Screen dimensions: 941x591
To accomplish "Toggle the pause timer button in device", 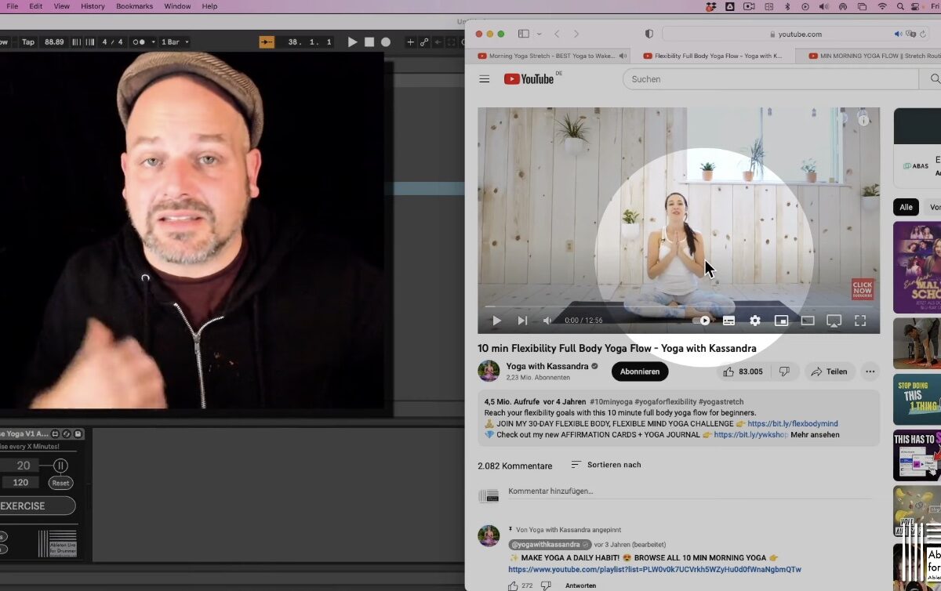I will [60, 466].
